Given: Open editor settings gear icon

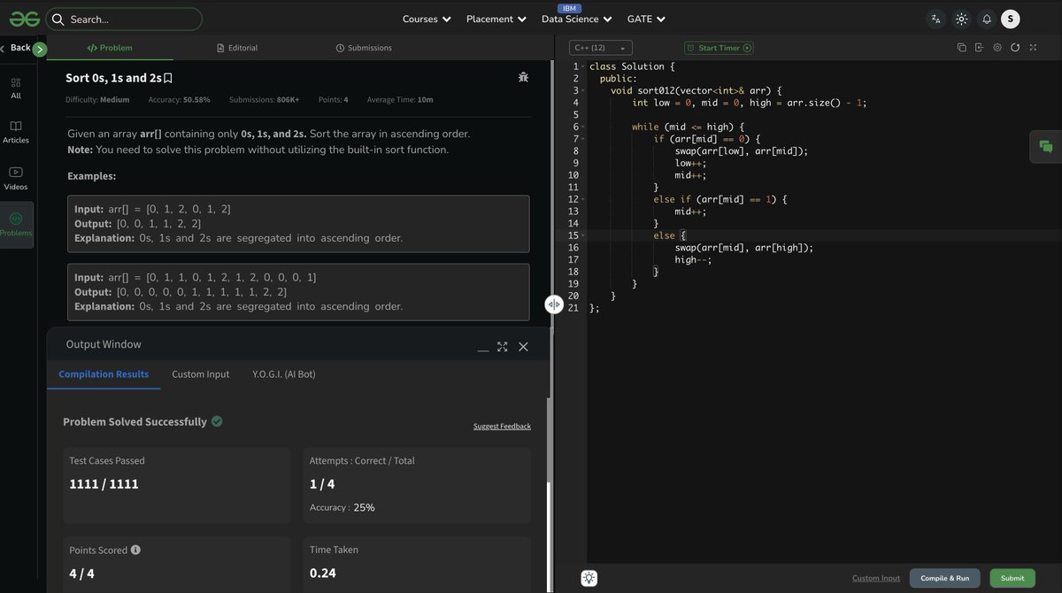Looking at the screenshot, I should [x=997, y=48].
